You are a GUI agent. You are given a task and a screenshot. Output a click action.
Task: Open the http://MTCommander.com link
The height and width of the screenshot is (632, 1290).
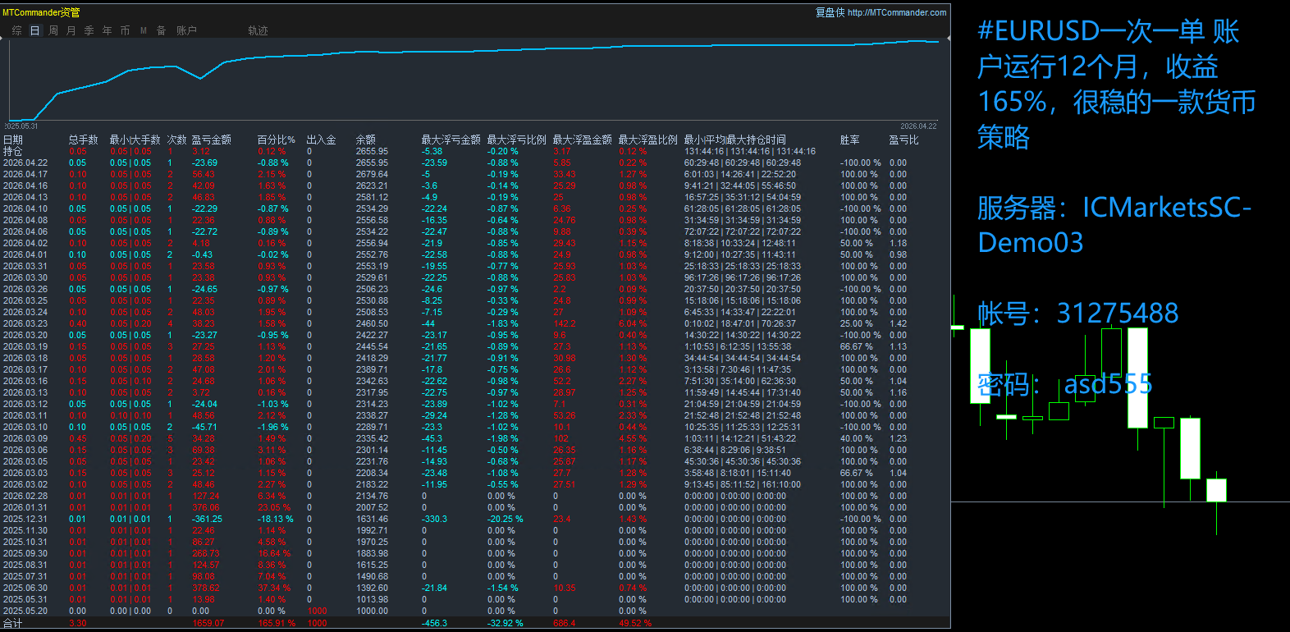tap(897, 12)
